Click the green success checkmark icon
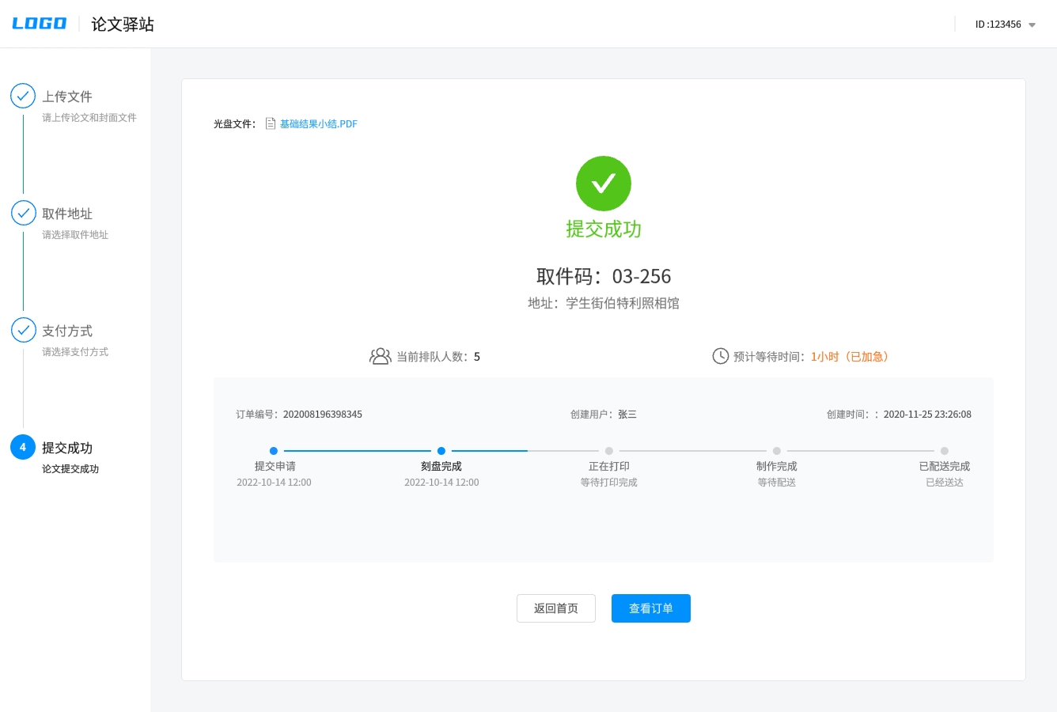The height and width of the screenshot is (712, 1057). click(x=604, y=184)
